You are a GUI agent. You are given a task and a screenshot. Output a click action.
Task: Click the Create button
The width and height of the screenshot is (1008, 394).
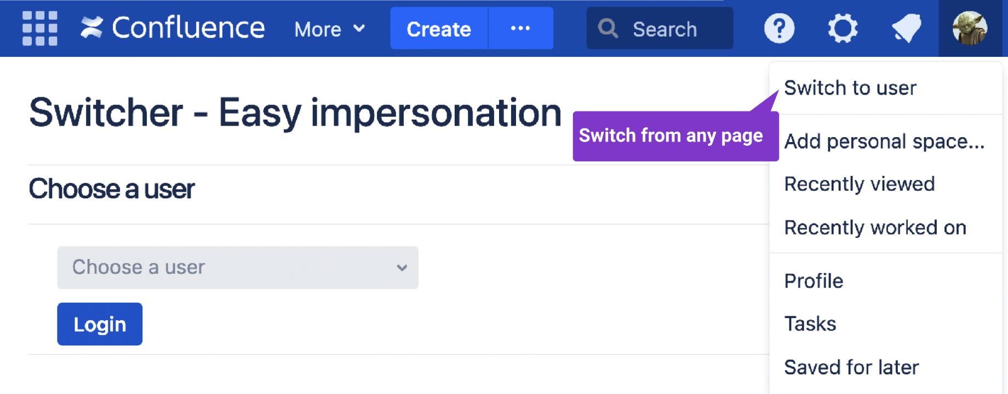[438, 28]
